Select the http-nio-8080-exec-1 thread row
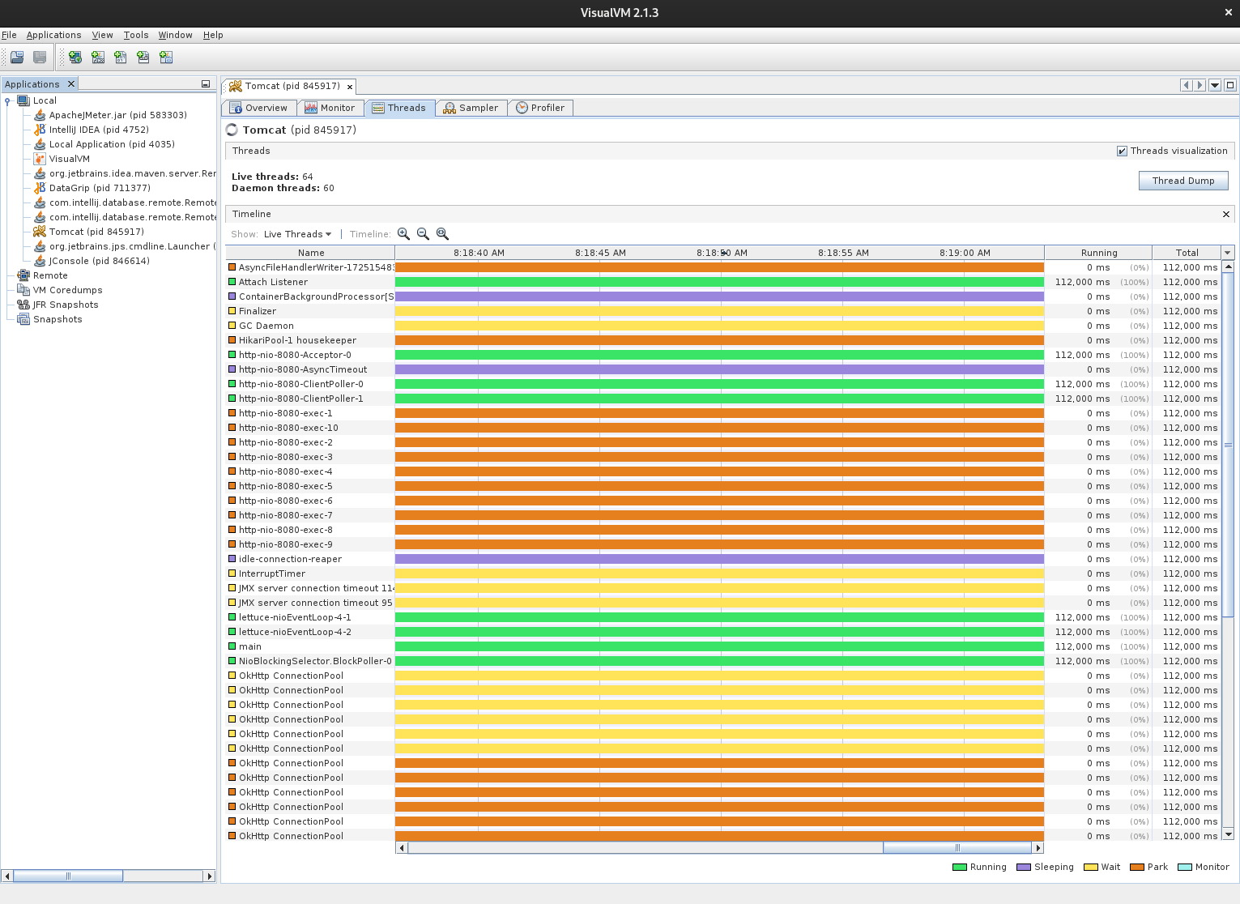1240x904 pixels. point(292,413)
